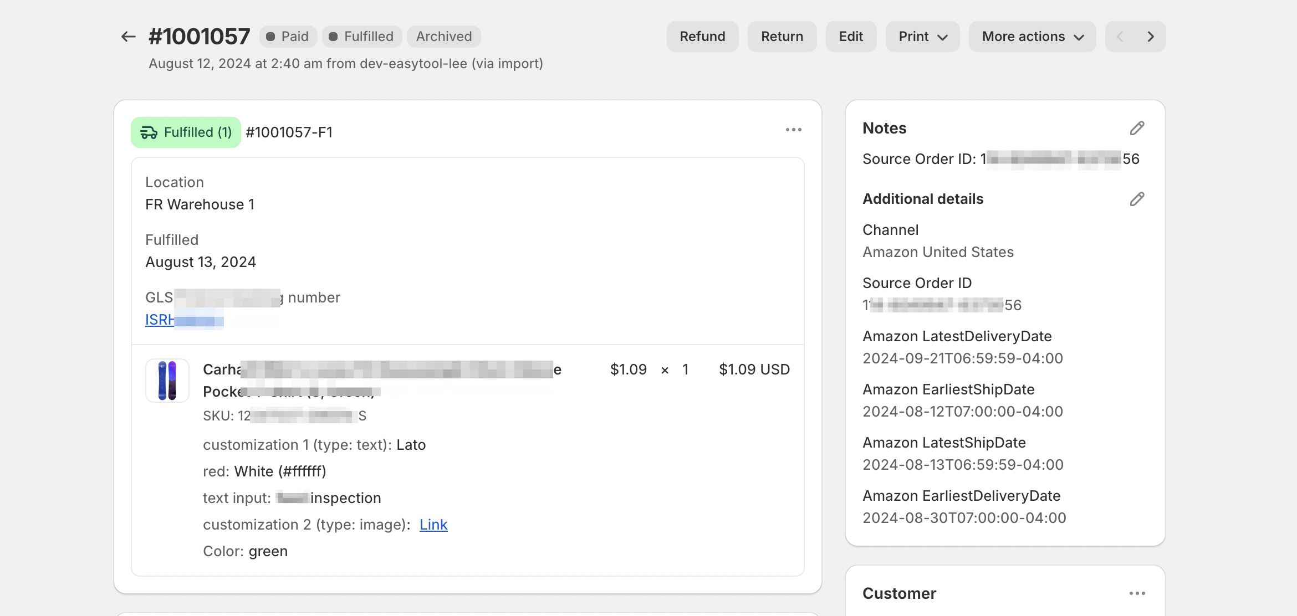Edit the order Notes with the pencil icon
The image size is (1297, 616).
[x=1137, y=127]
